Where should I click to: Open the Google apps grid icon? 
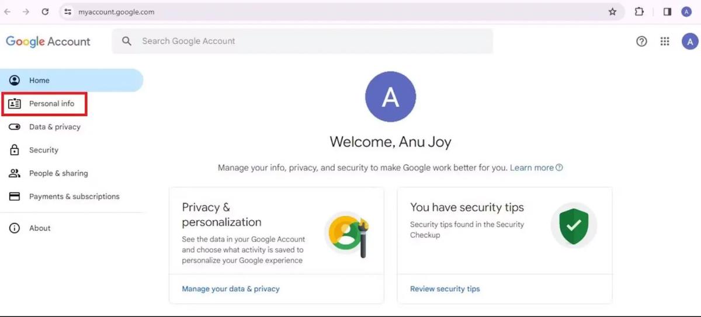[665, 41]
